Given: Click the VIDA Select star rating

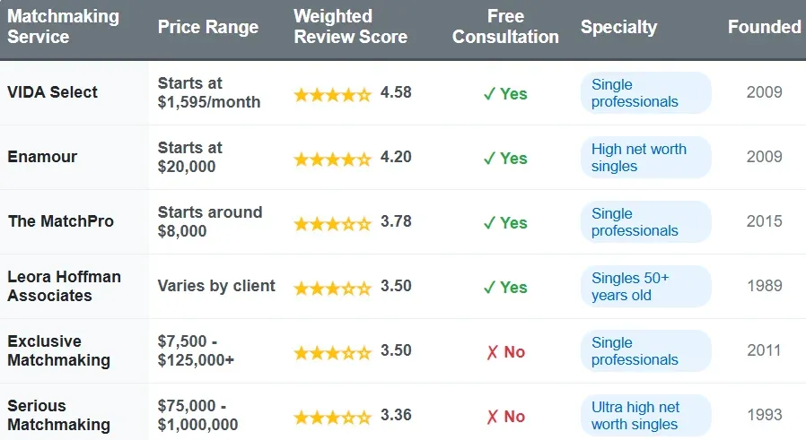Looking at the screenshot, I should 332,93.
